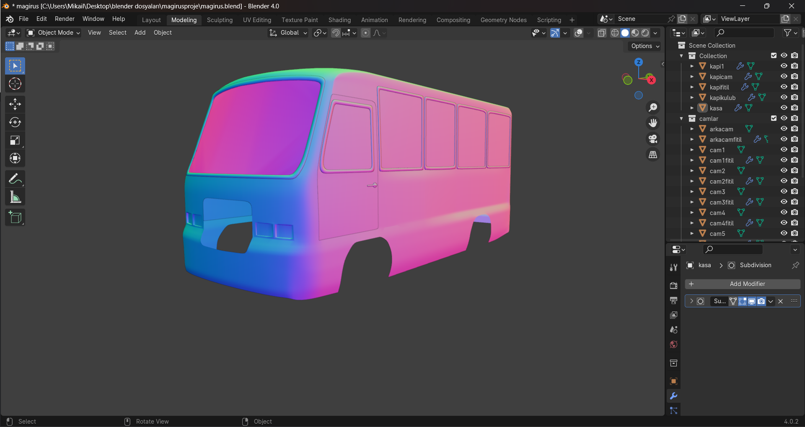The height and width of the screenshot is (427, 805).
Task: Switch perspective/orthographic with the grid gizmo
Action: [653, 155]
